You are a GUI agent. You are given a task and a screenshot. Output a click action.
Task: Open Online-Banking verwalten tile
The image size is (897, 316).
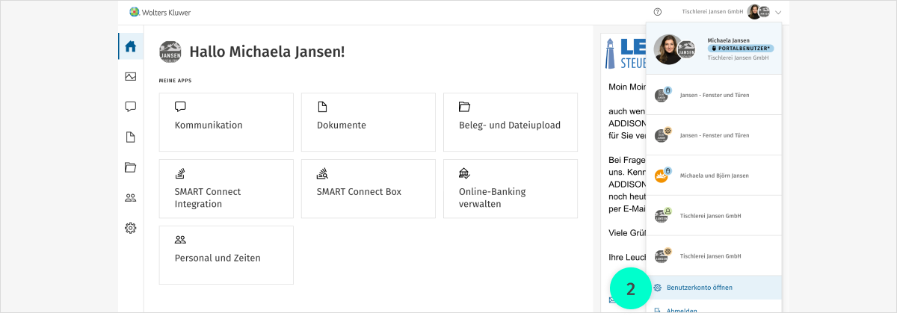pos(510,188)
